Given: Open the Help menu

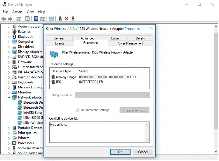Looking at the screenshot, I should point(42,12).
